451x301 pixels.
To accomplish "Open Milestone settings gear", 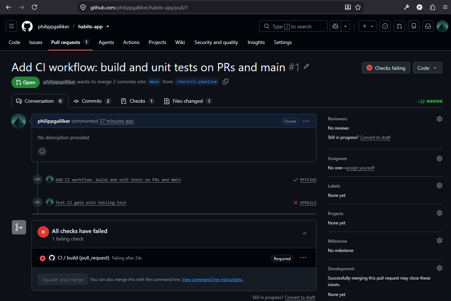I will click(x=440, y=241).
